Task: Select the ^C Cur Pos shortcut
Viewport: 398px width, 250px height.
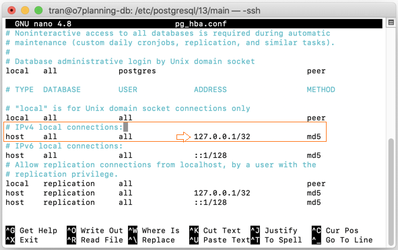Action: click(x=335, y=231)
